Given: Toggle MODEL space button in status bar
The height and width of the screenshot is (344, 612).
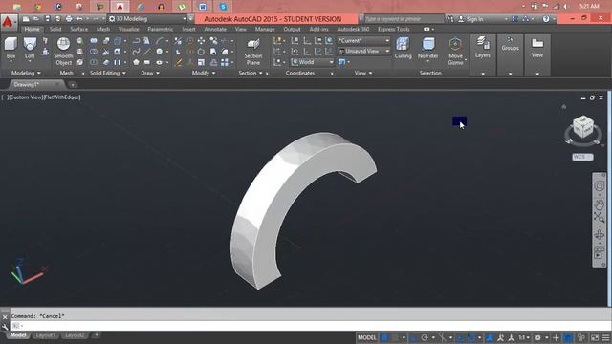Looking at the screenshot, I should [367, 337].
